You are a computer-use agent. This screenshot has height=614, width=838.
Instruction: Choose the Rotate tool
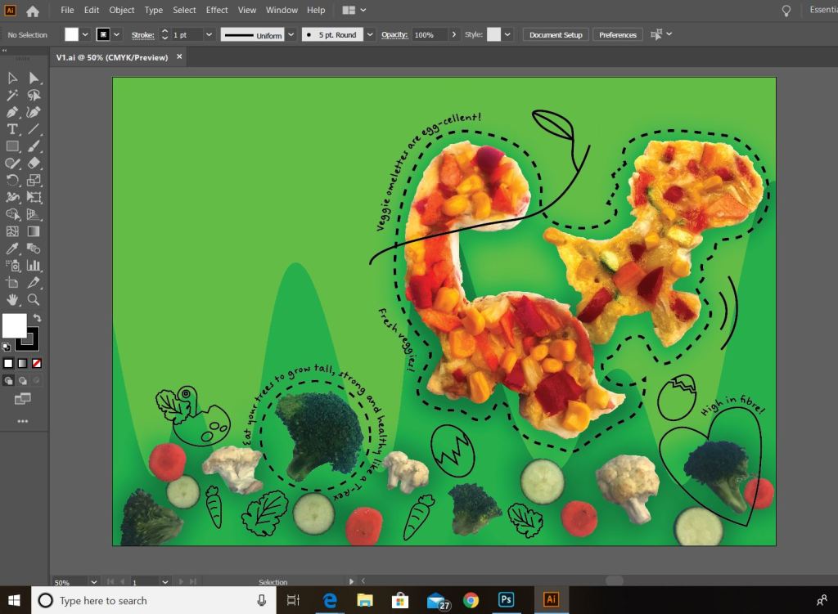tap(12, 181)
